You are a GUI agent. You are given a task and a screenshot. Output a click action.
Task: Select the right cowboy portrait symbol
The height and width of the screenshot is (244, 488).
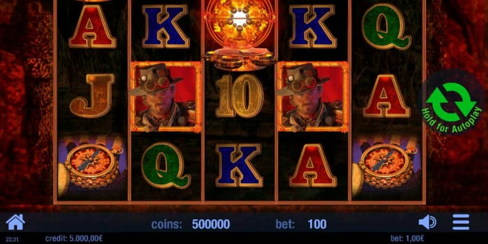312,97
